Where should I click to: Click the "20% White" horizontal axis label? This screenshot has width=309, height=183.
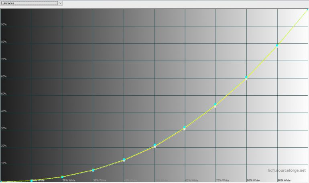tap(68, 181)
